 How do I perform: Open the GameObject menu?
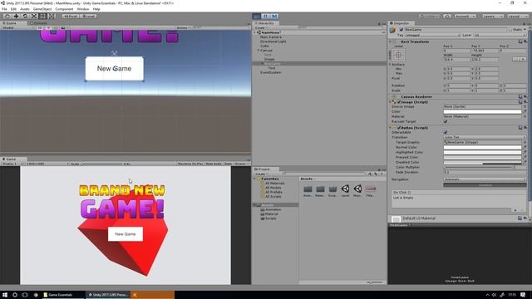point(42,9)
